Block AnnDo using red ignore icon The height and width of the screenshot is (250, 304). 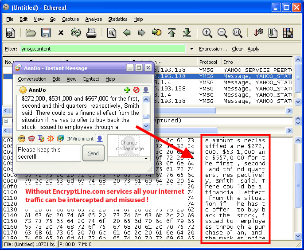click(x=136, y=90)
